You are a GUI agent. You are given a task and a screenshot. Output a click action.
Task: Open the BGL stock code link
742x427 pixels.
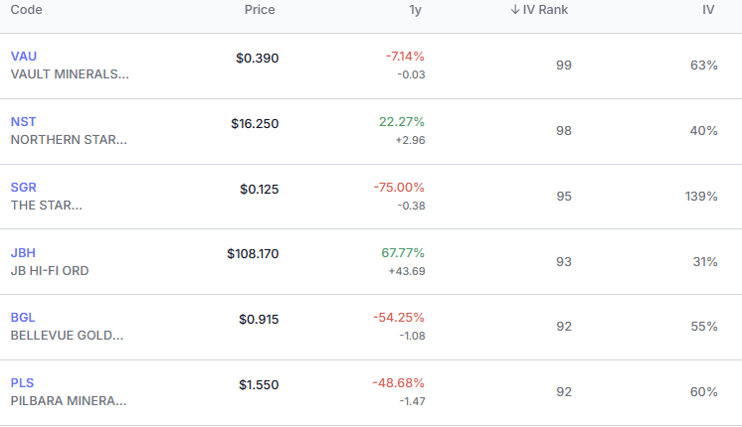[23, 318]
